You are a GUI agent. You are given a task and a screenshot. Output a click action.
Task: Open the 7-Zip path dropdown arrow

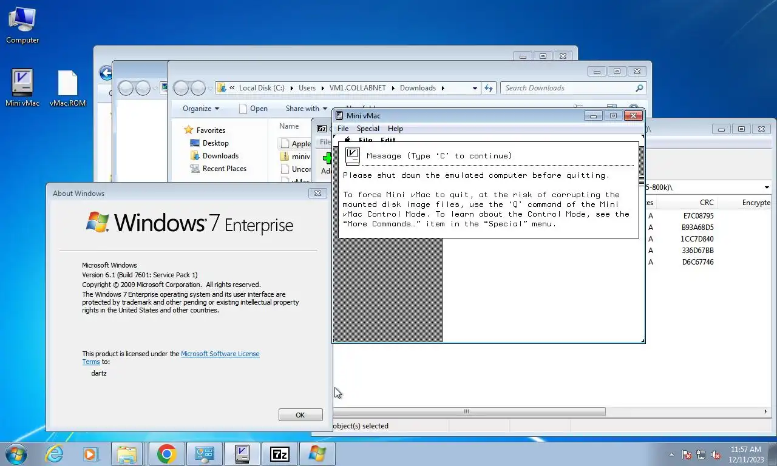pyautogui.click(x=767, y=187)
